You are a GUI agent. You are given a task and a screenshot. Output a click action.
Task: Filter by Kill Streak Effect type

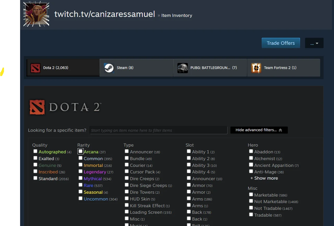127,205
